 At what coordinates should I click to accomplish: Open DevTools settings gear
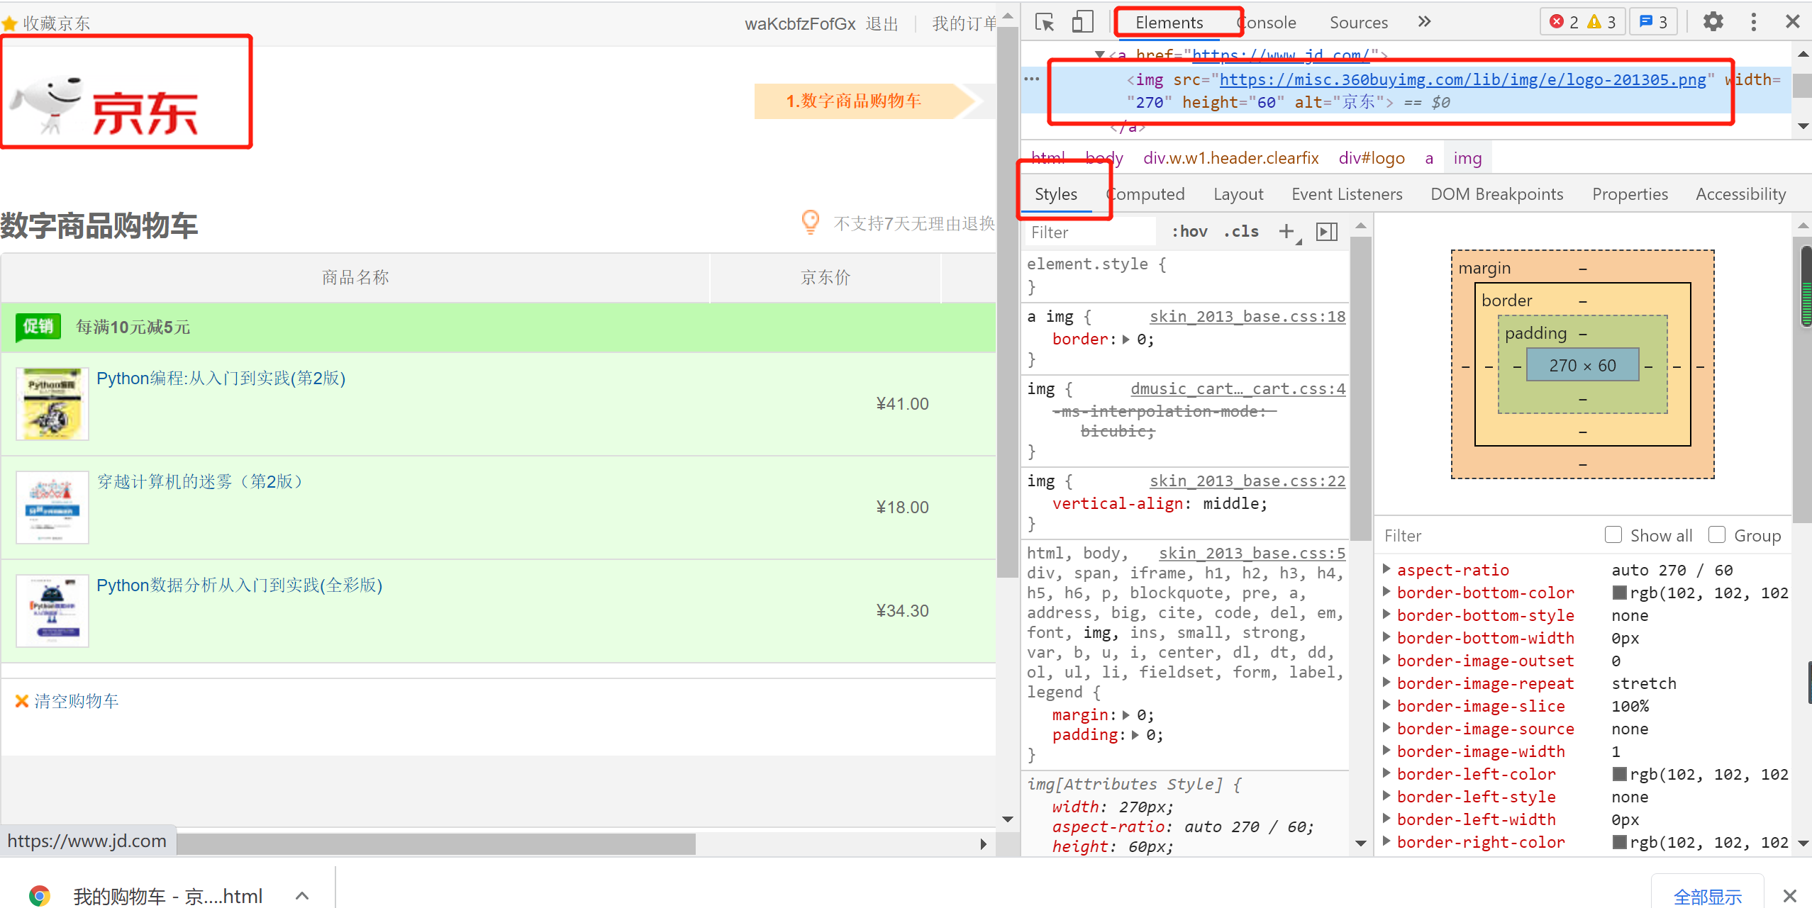(x=1713, y=22)
